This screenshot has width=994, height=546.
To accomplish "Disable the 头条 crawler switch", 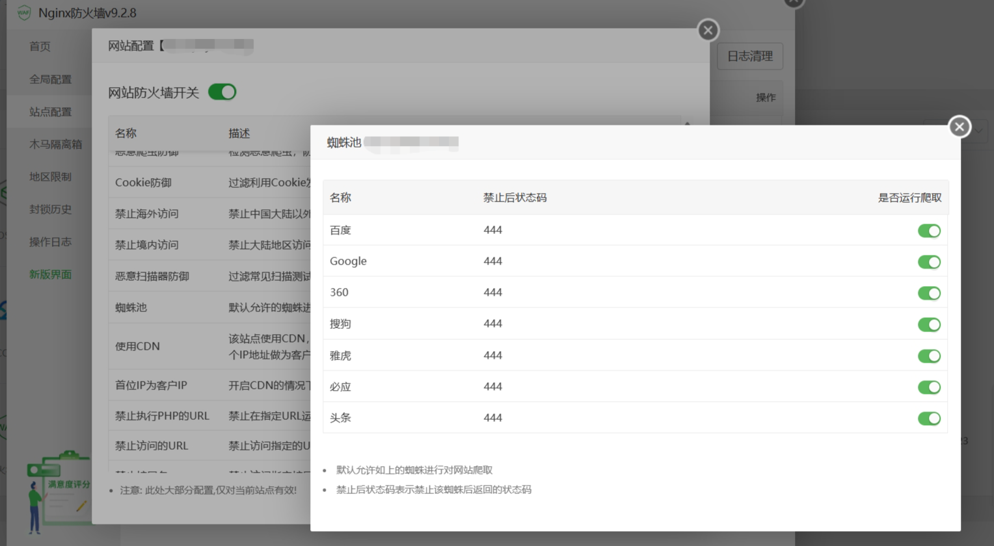I will [930, 419].
